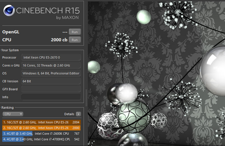Viewport: 225px width, 146px height.
Task: Select the highlighted ranking entry scoring 2000
Action: pyautogui.click(x=41, y=128)
